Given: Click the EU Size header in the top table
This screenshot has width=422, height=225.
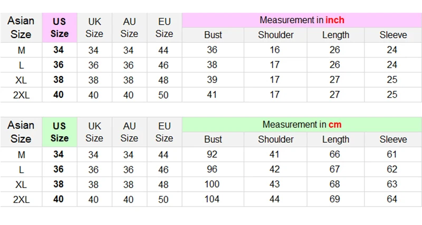Looking at the screenshot, I should click(x=164, y=27).
